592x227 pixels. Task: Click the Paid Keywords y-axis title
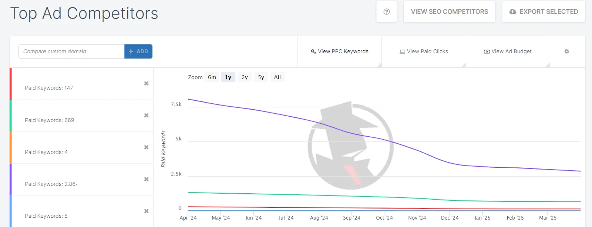coord(163,149)
